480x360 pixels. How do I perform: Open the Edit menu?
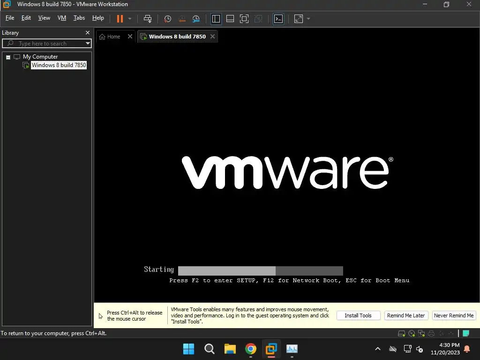tap(26, 18)
